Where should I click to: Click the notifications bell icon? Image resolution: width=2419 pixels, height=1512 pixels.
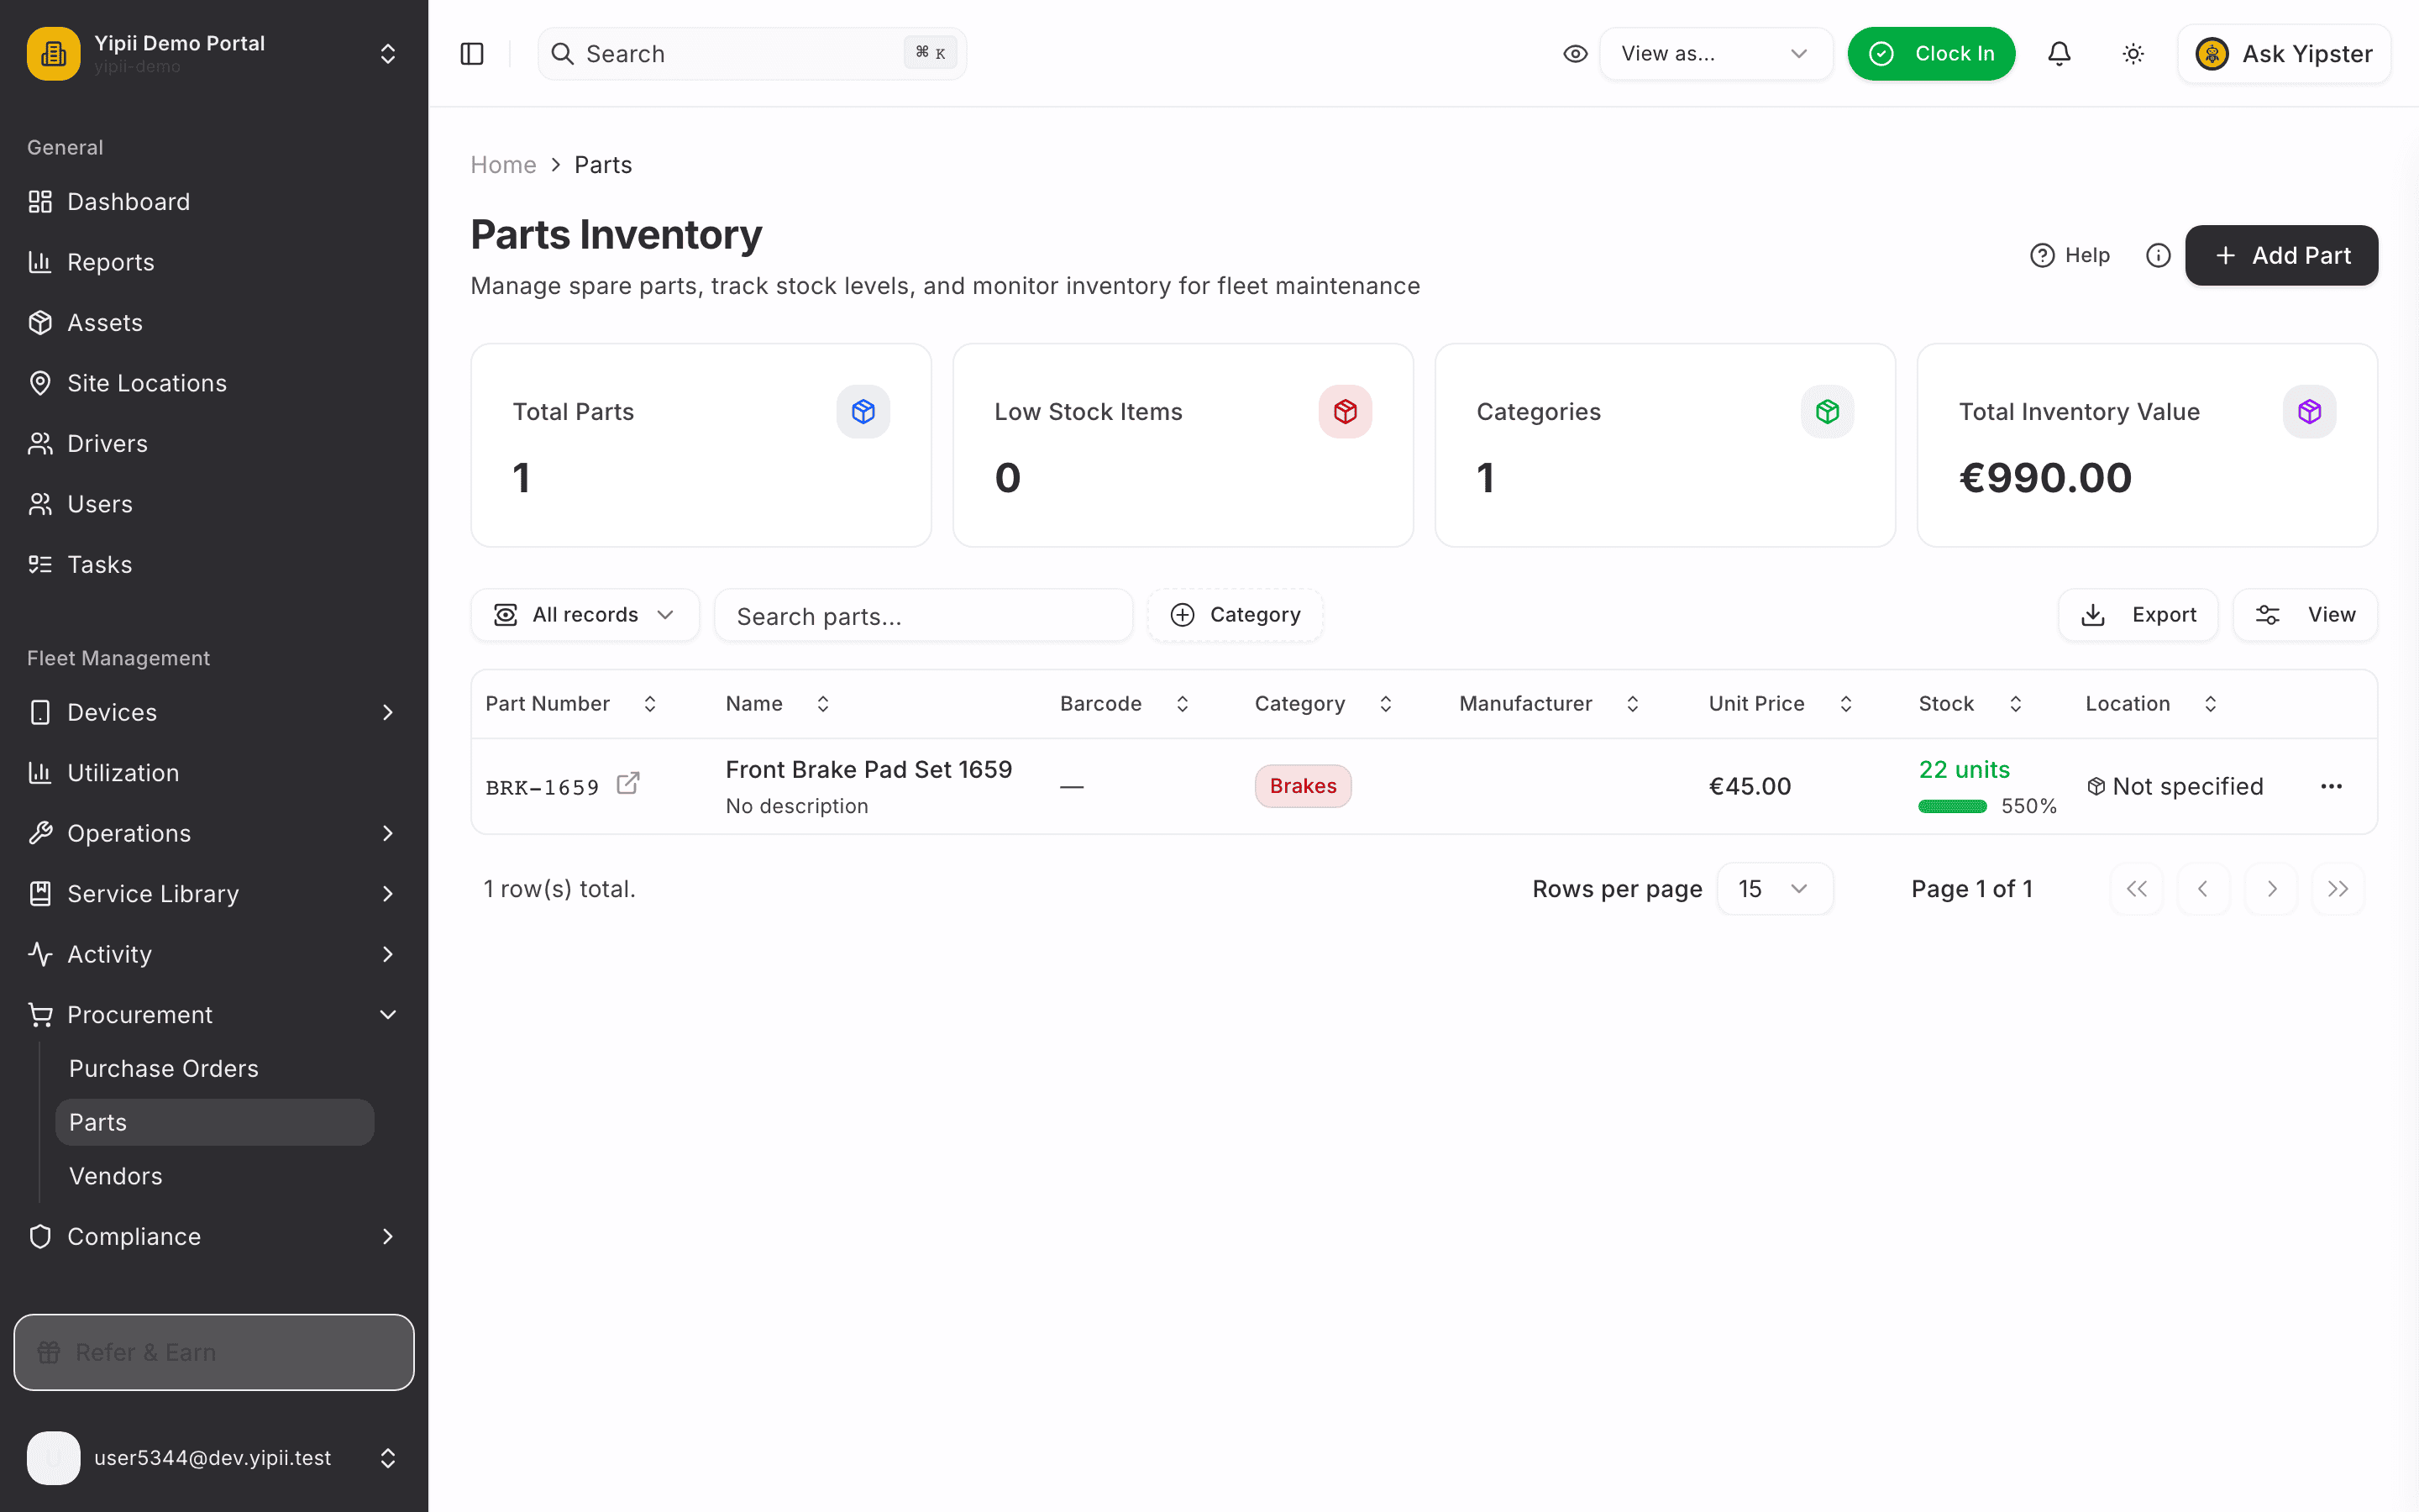pos(2060,54)
